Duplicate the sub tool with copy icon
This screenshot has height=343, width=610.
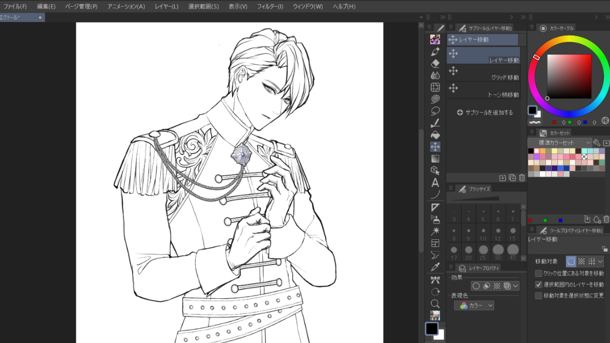click(x=512, y=177)
